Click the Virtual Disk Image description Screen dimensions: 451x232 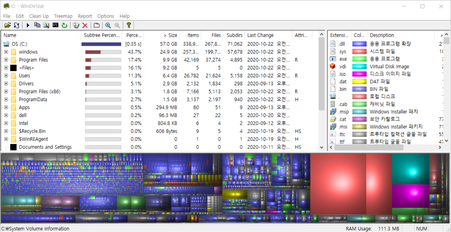(389, 66)
